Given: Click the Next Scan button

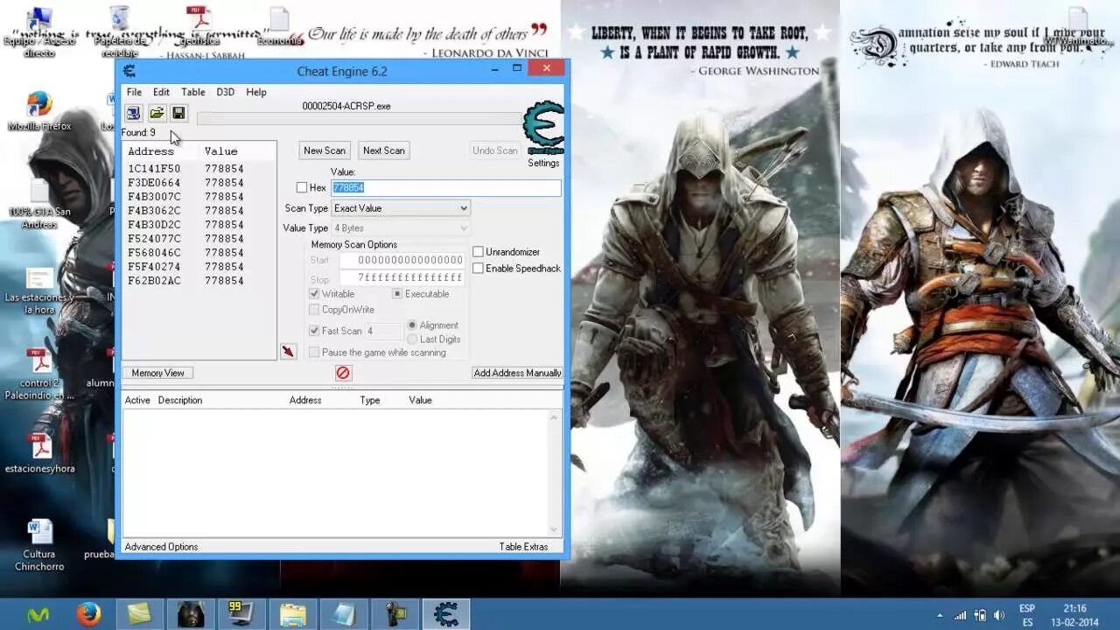Looking at the screenshot, I should [384, 150].
